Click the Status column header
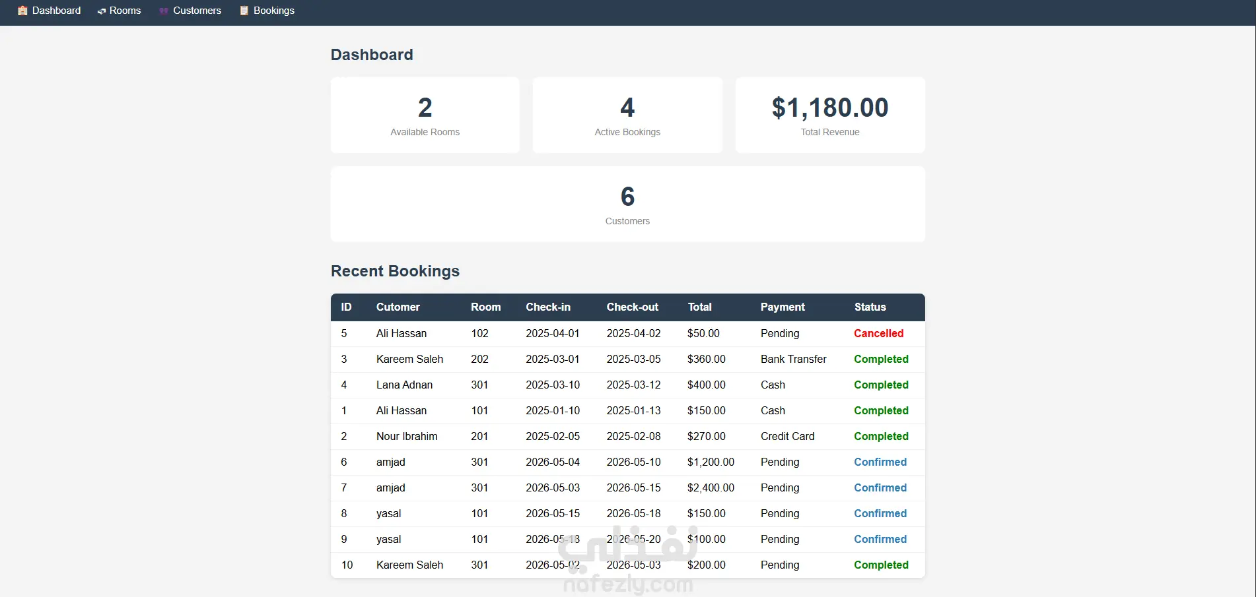Image resolution: width=1256 pixels, height=597 pixels. (x=870, y=307)
